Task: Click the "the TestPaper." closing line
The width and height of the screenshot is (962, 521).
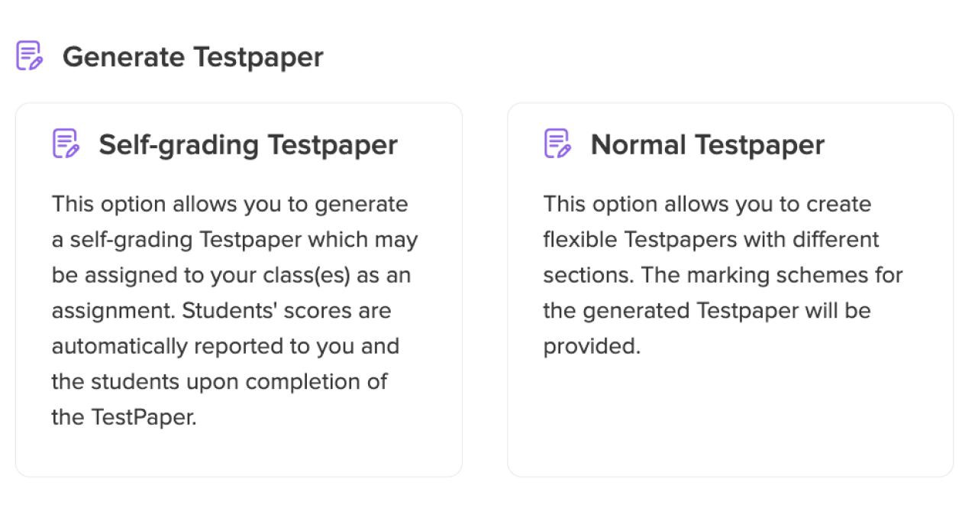Action: click(124, 417)
